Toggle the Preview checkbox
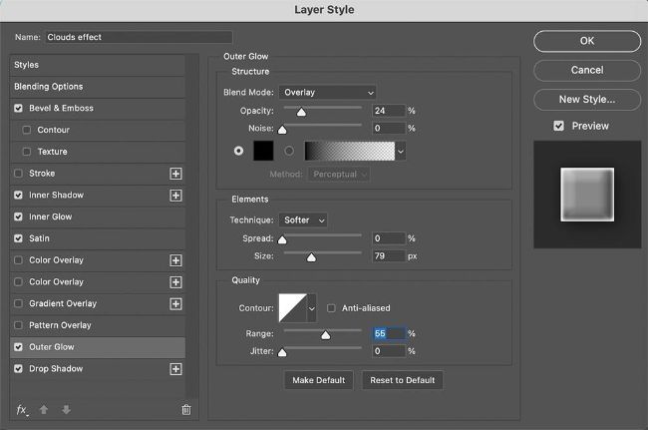The width and height of the screenshot is (648, 430). point(559,126)
